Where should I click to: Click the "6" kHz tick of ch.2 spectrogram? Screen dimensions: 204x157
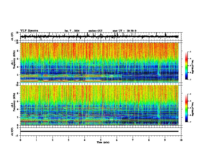[x=18, y=101]
